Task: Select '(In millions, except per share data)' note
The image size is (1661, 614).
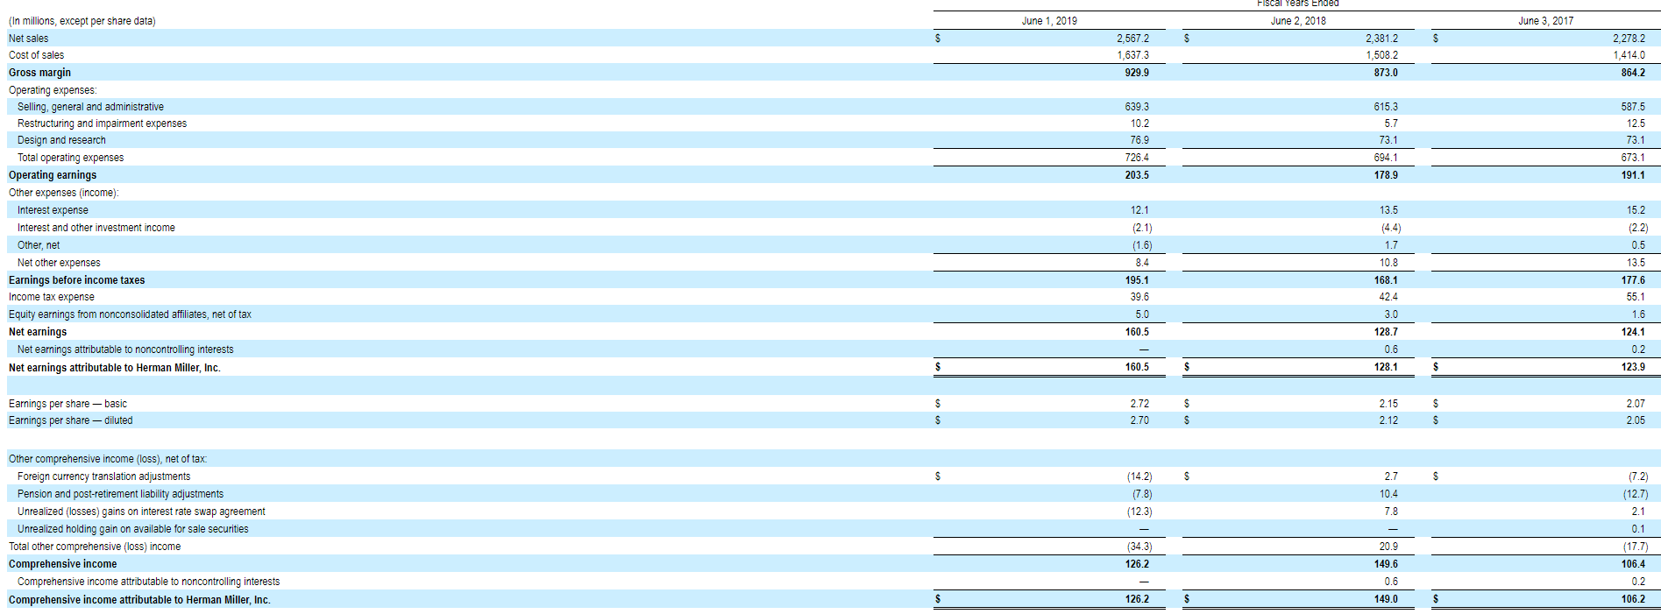Action: coord(82,21)
